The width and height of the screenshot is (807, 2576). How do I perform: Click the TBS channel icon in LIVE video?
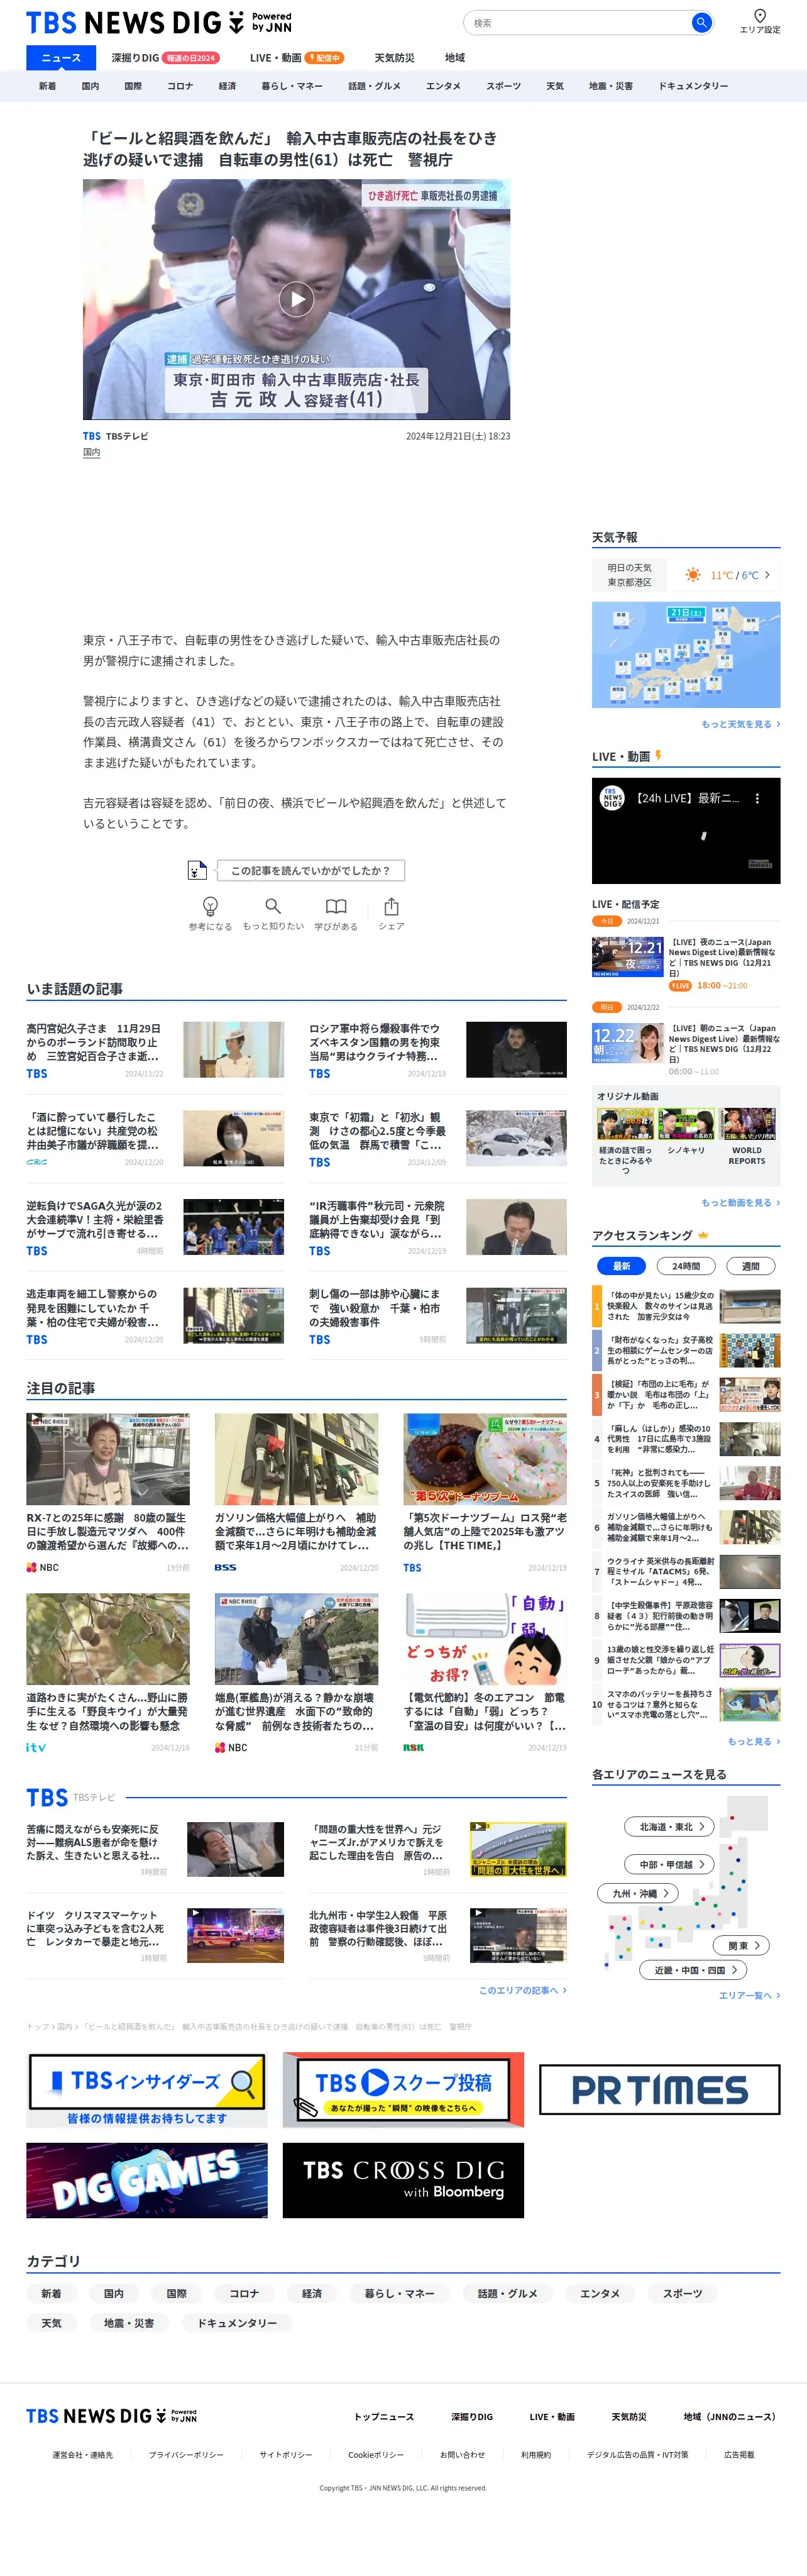(x=611, y=798)
